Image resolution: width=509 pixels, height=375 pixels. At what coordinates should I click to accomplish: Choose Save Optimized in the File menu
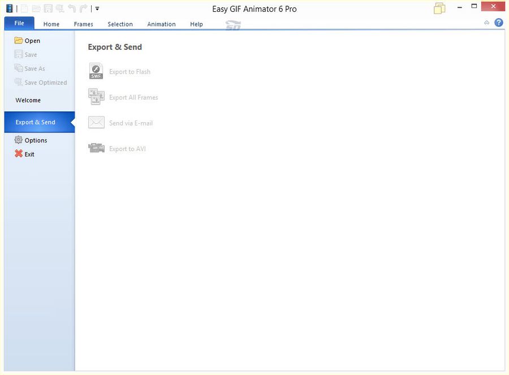click(41, 83)
